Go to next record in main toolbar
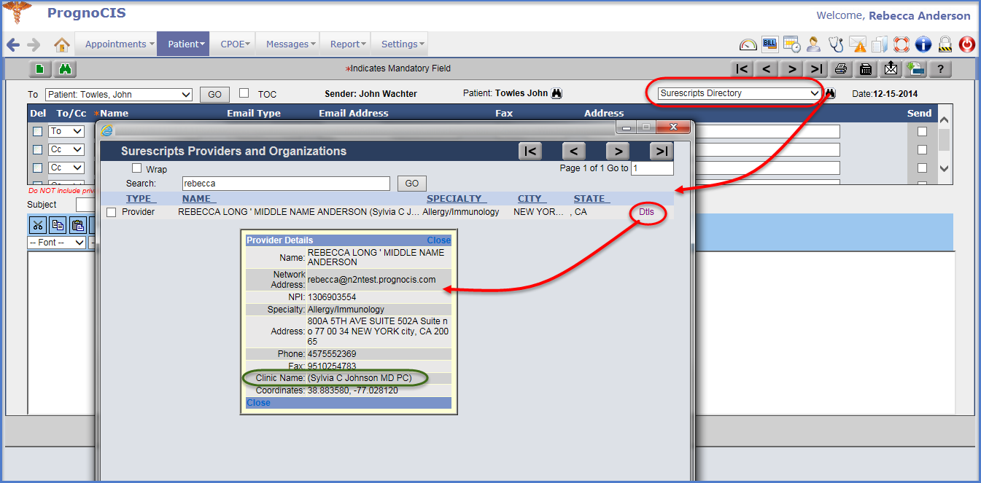Viewport: 981px width, 483px height. point(791,69)
